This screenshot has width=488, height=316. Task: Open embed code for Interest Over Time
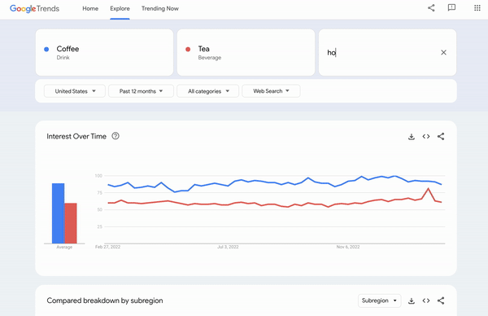(x=426, y=137)
